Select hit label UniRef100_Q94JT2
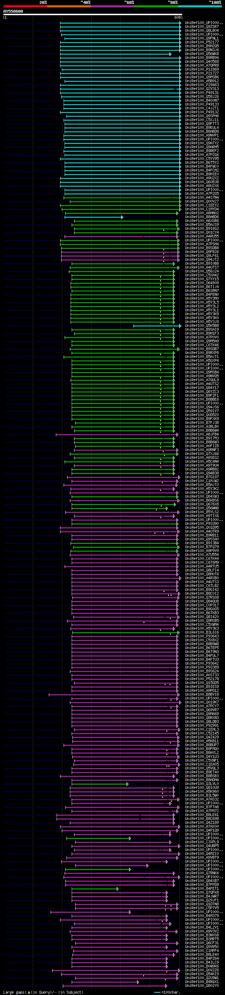Viewport: 225px width, 995px height. pos(202,259)
